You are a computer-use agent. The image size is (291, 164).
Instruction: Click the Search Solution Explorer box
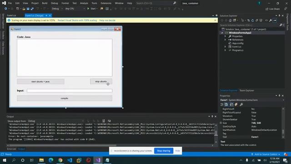click(x=252, y=25)
